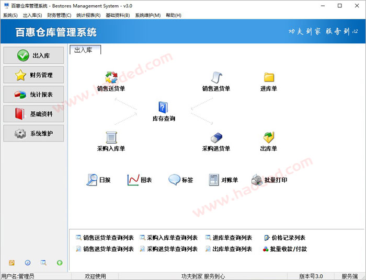Select the 出入库 sidebar button
The width and height of the screenshot is (366, 280).
(x=33, y=55)
